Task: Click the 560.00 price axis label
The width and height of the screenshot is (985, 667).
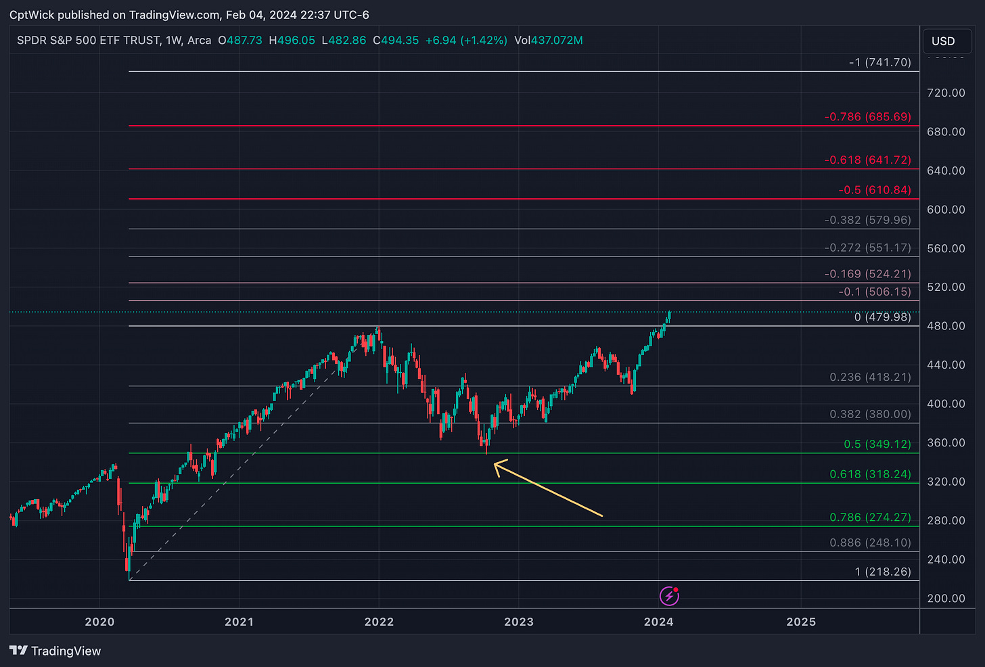Action: click(946, 248)
